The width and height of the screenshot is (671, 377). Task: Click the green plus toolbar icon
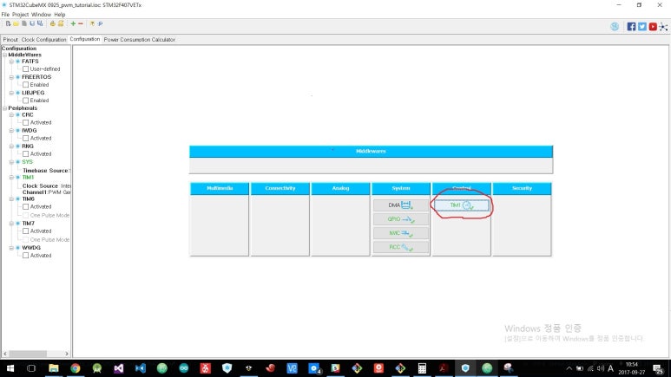click(73, 24)
